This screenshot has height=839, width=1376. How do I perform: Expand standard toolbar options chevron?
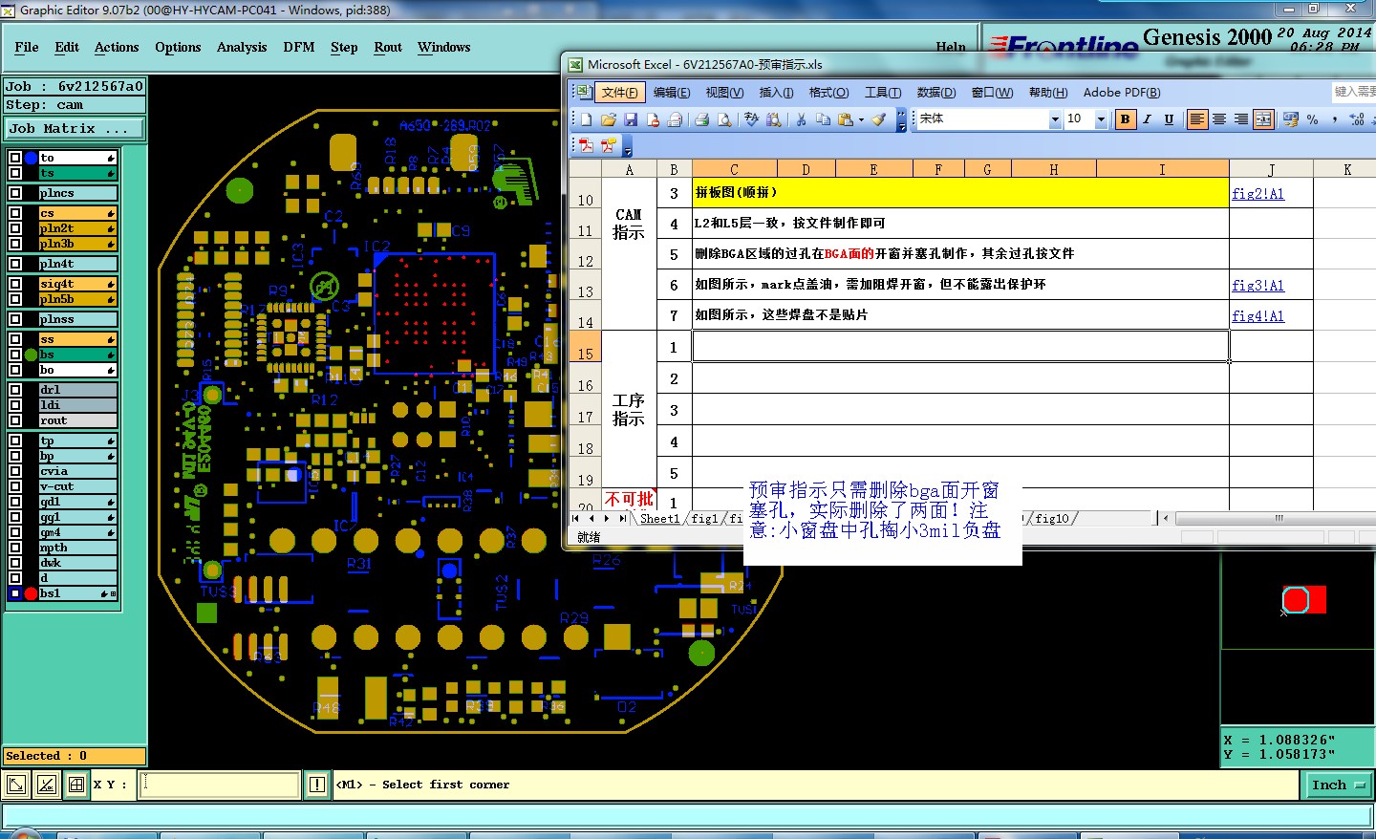point(900,120)
